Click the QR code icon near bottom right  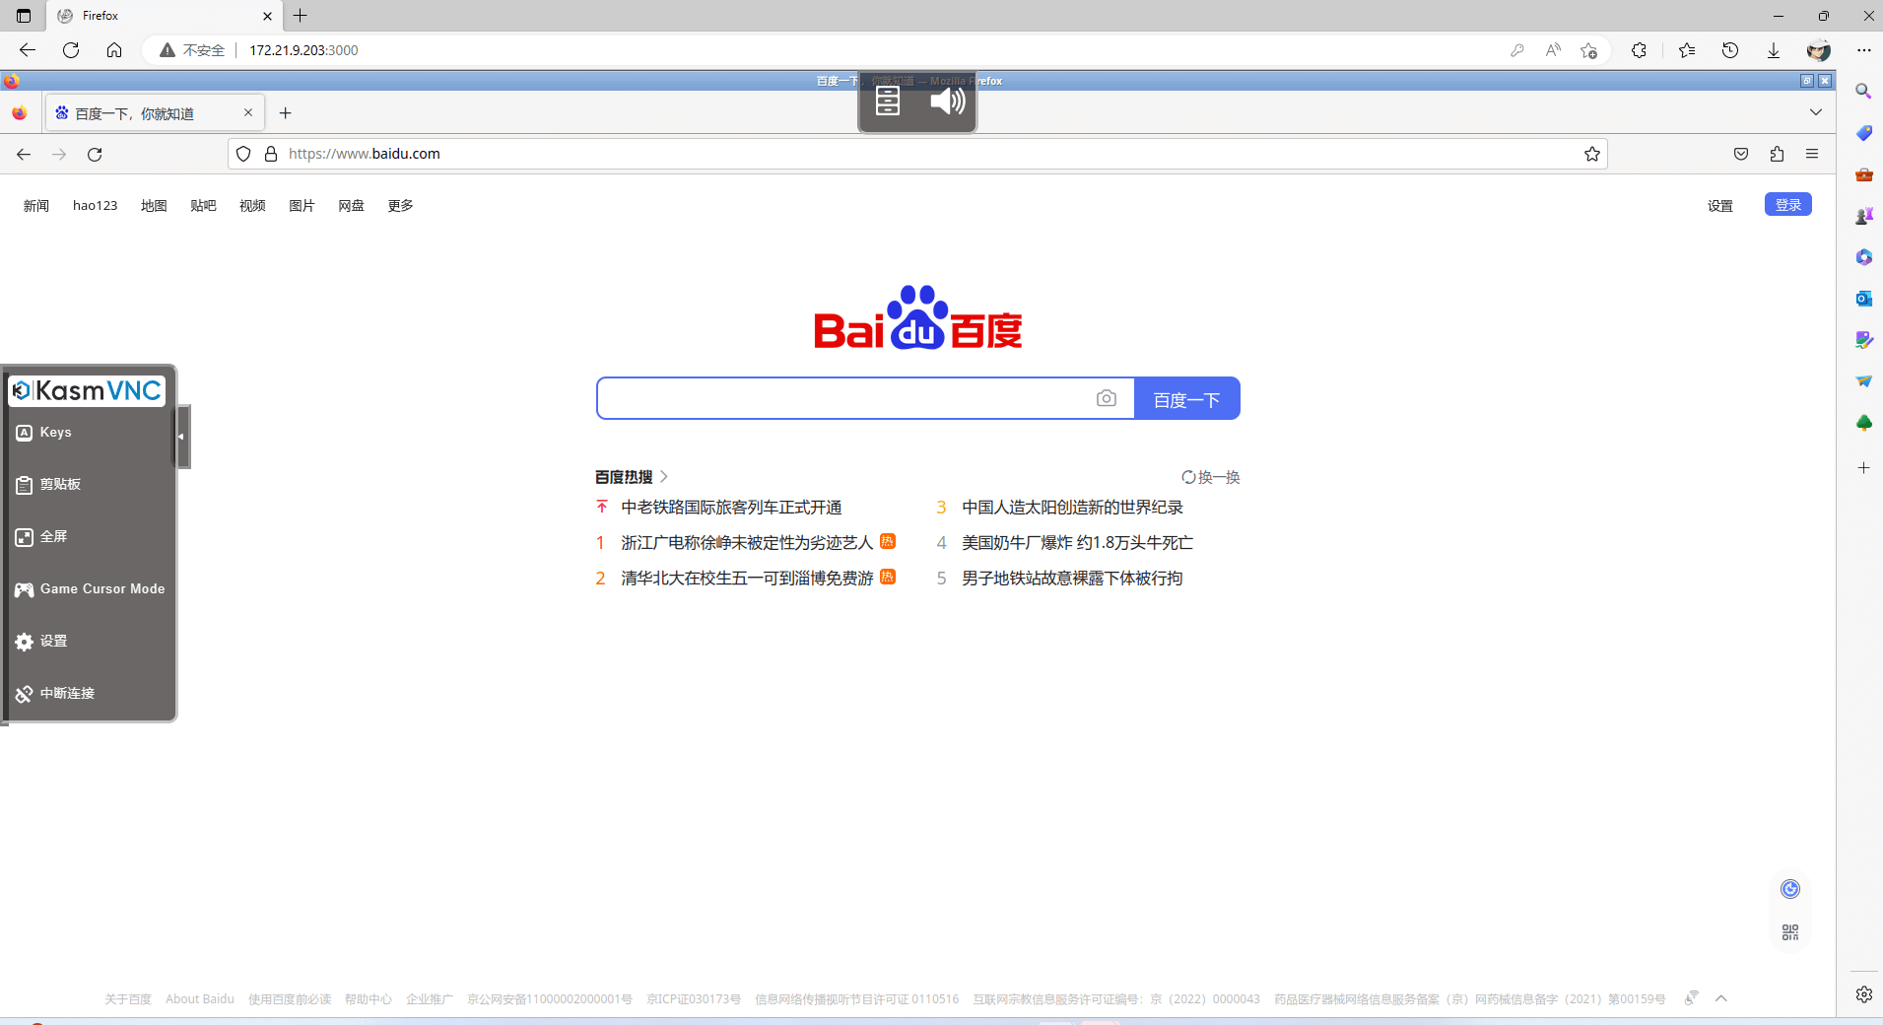1790,931
